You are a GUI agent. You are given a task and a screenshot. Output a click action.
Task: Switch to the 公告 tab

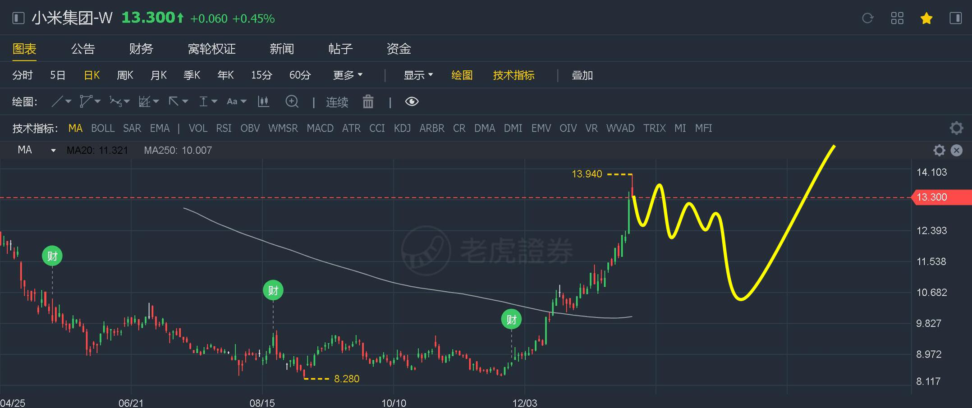[83, 48]
